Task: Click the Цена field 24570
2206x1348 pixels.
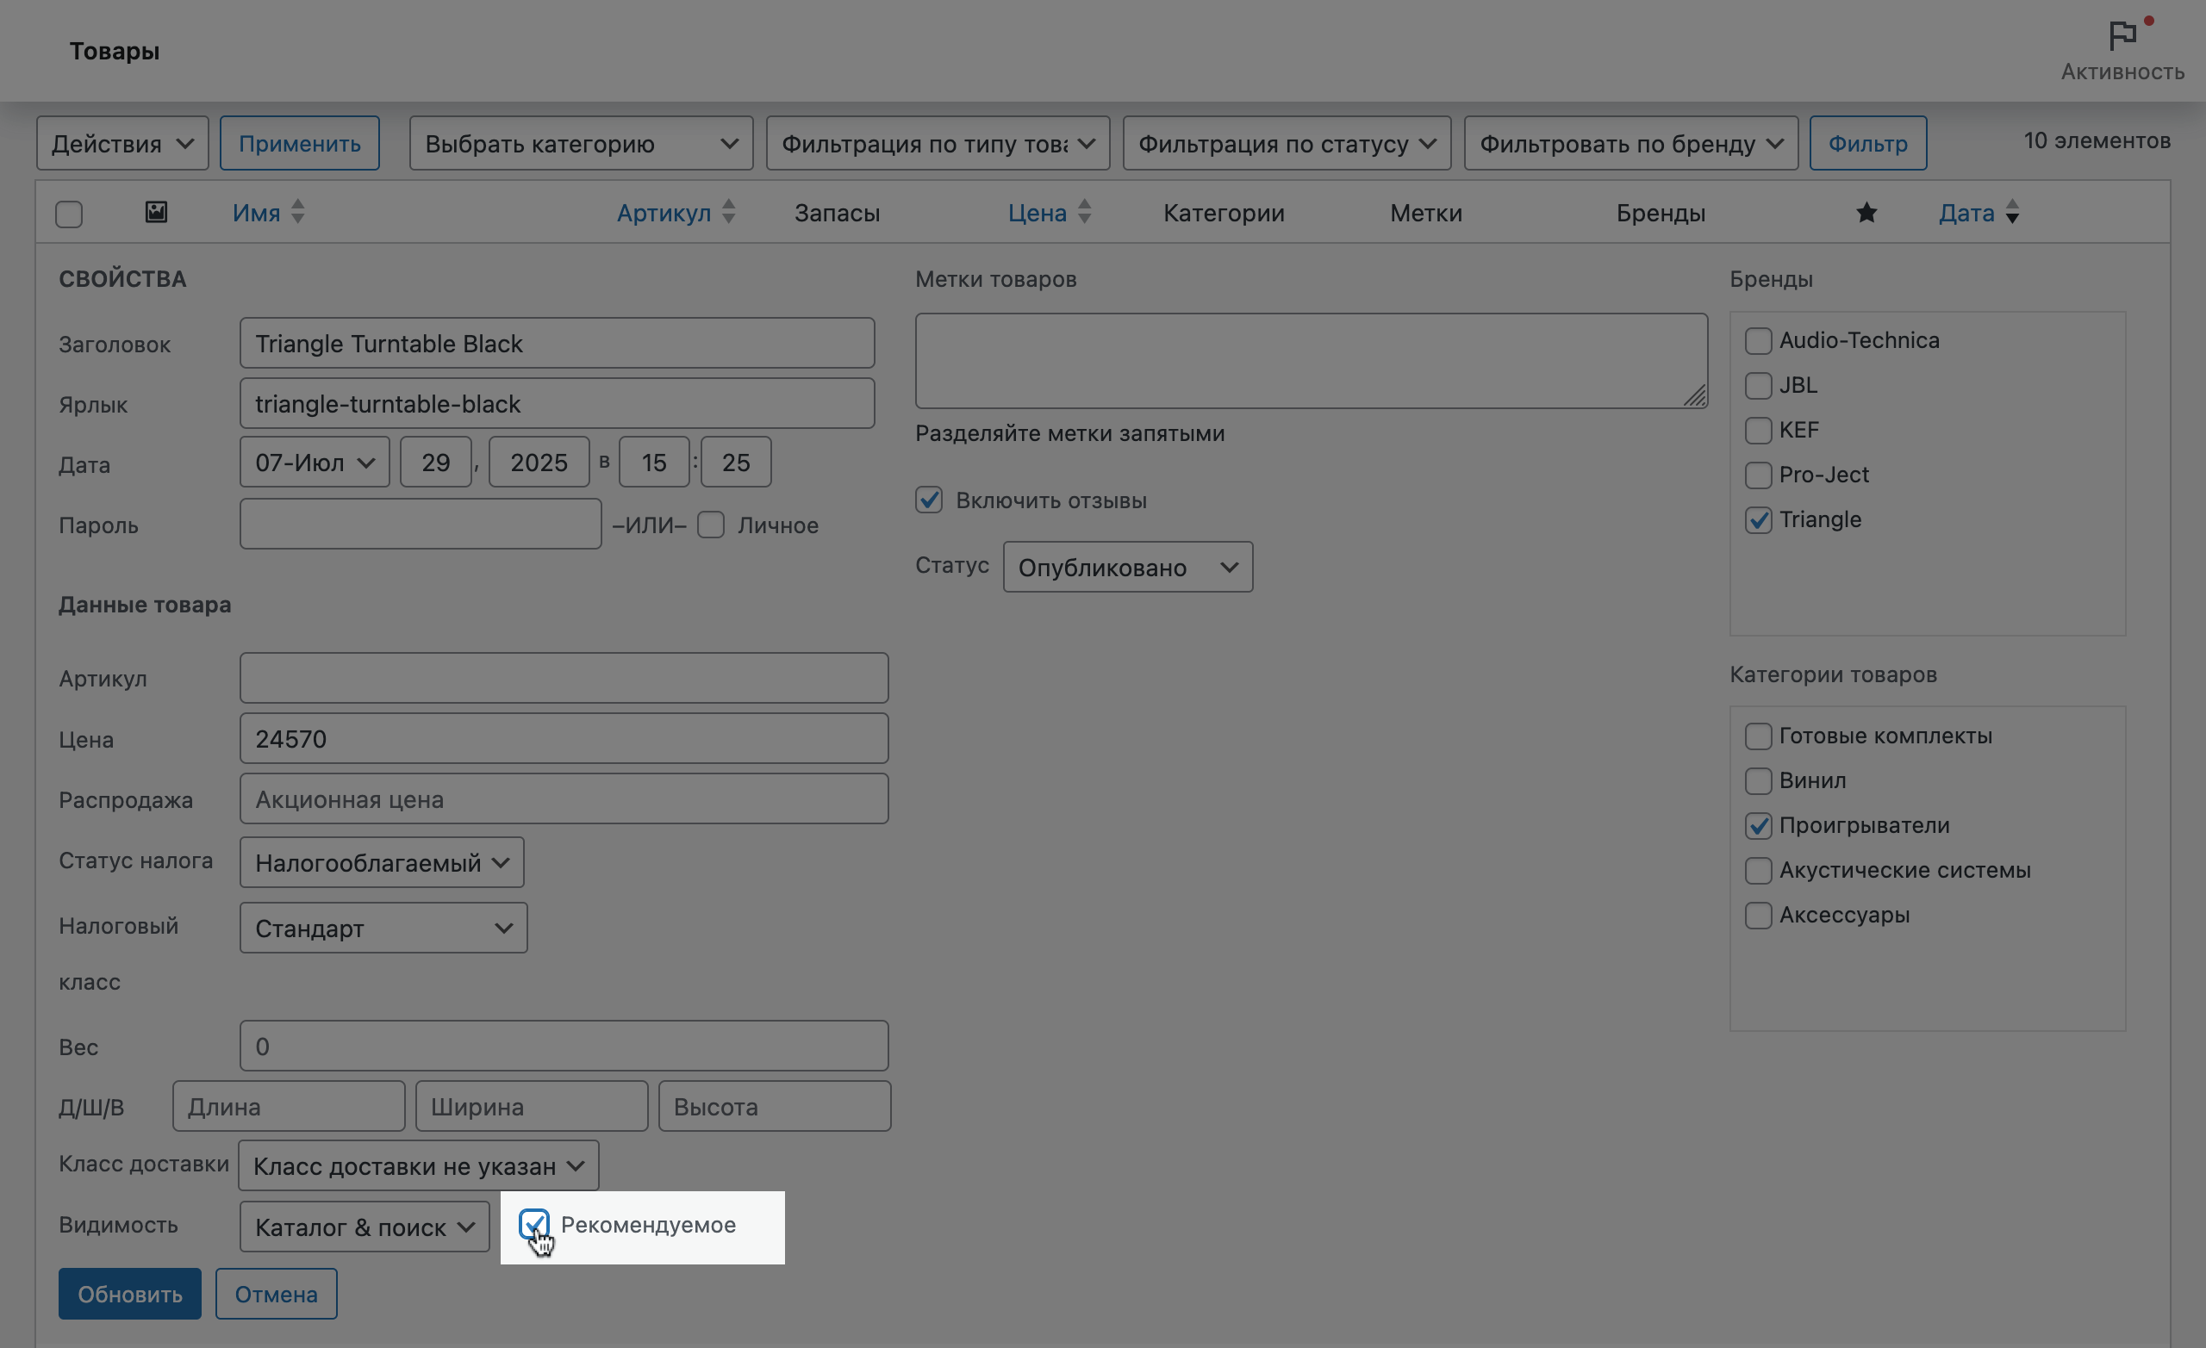Action: coord(564,738)
